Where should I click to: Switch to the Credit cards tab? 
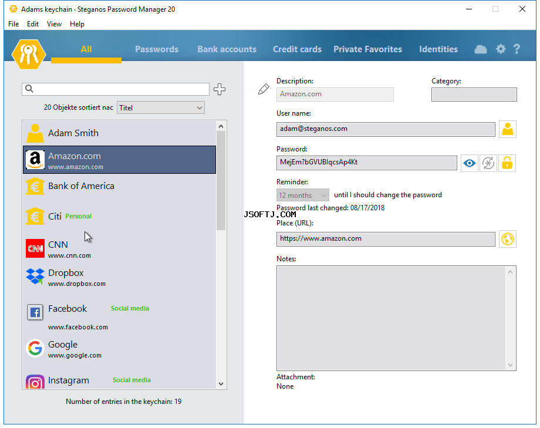(297, 49)
